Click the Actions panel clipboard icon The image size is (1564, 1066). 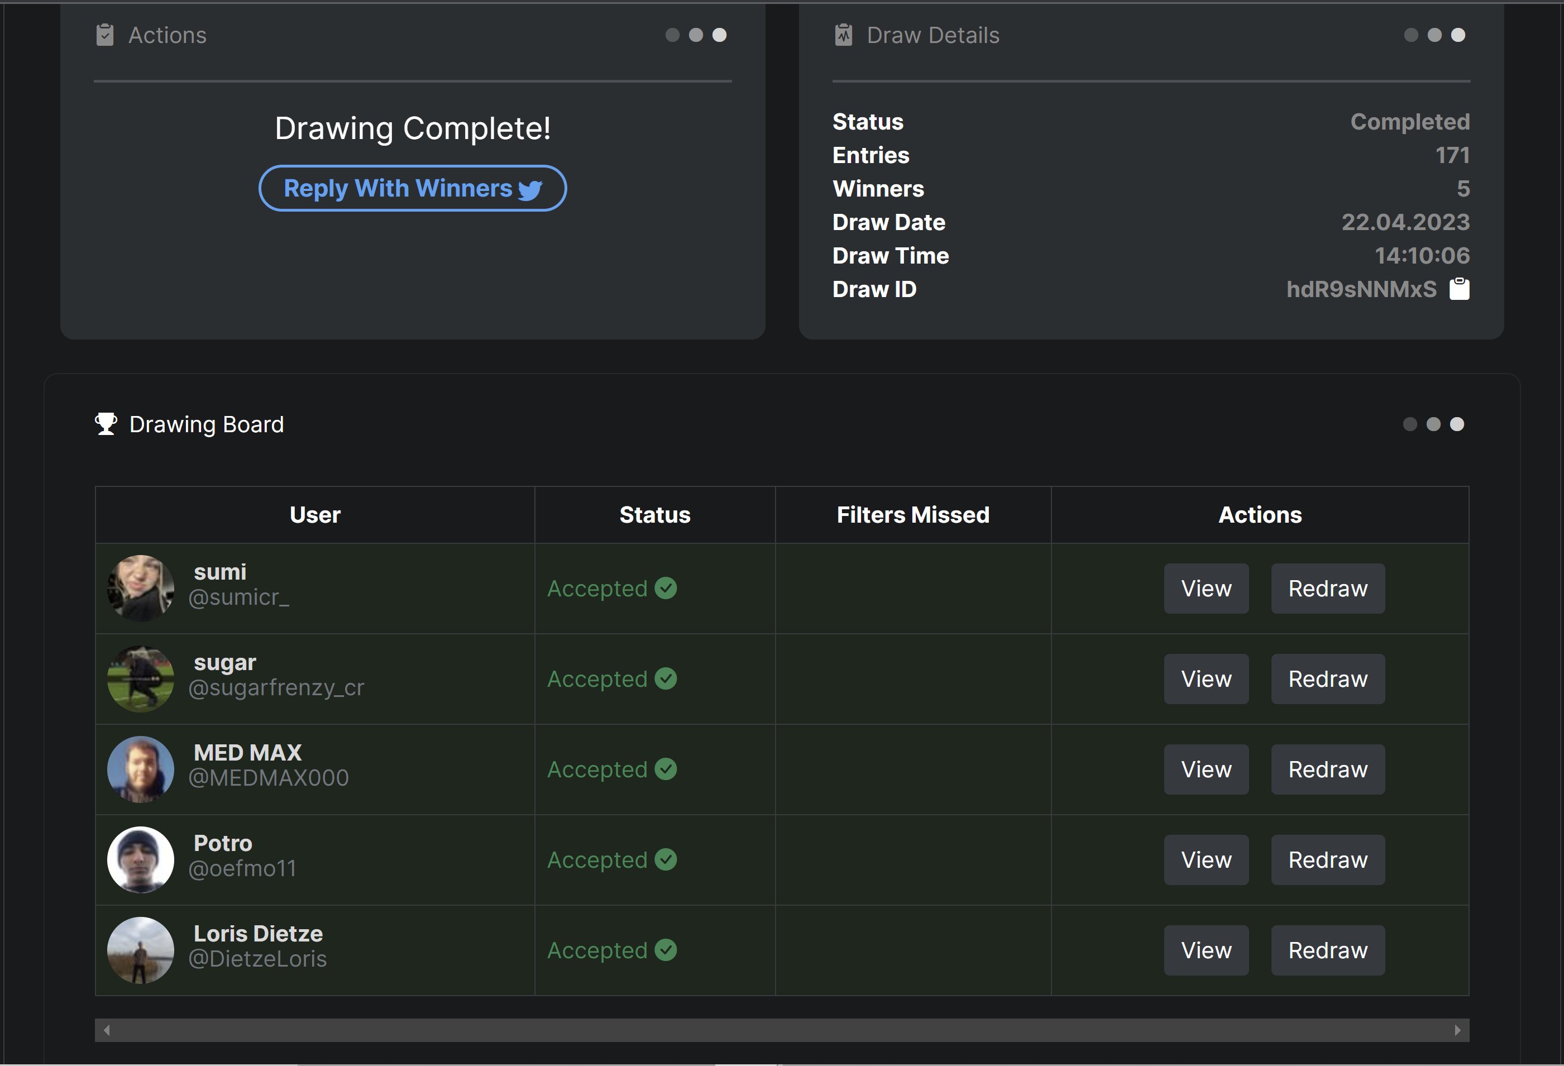[105, 35]
